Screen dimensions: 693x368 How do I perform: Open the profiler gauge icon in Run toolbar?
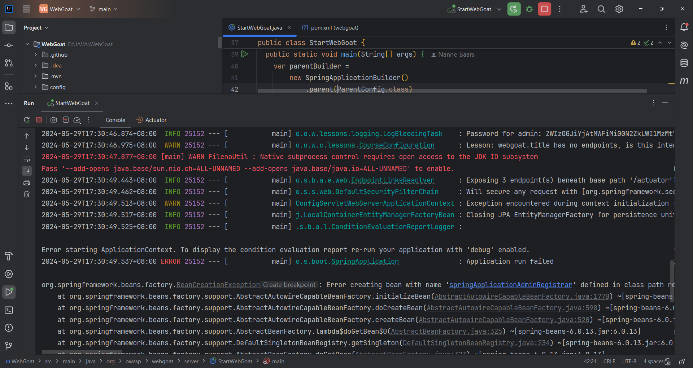77,120
